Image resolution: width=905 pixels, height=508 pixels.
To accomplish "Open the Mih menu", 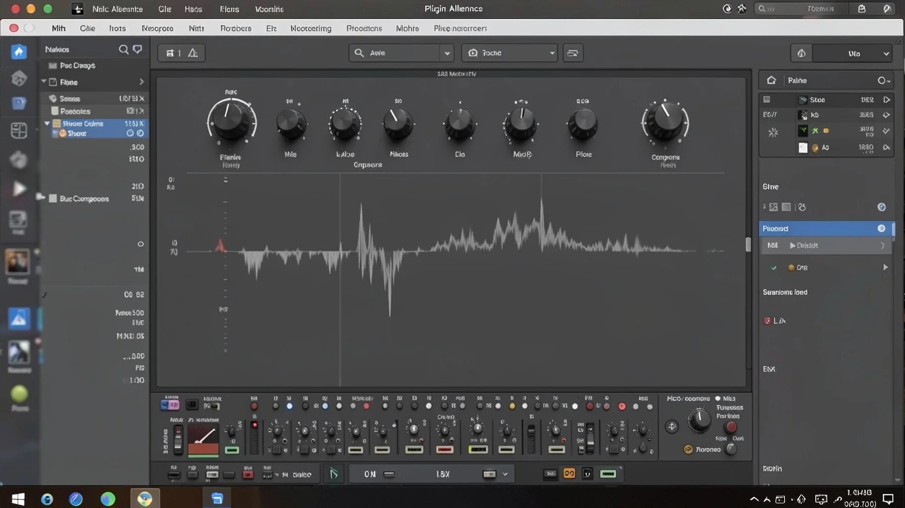I will [x=59, y=28].
